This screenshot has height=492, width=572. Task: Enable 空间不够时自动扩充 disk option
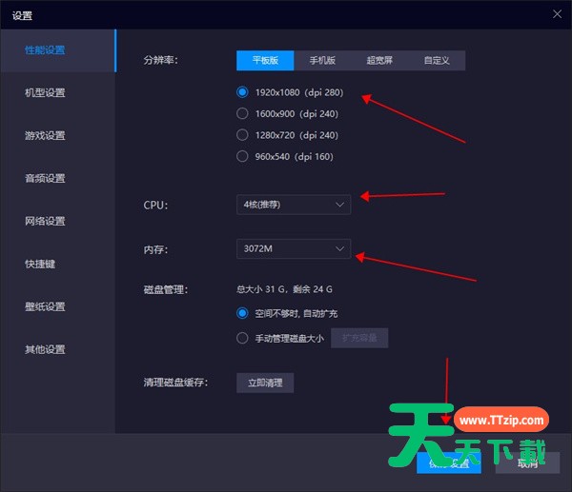point(242,313)
